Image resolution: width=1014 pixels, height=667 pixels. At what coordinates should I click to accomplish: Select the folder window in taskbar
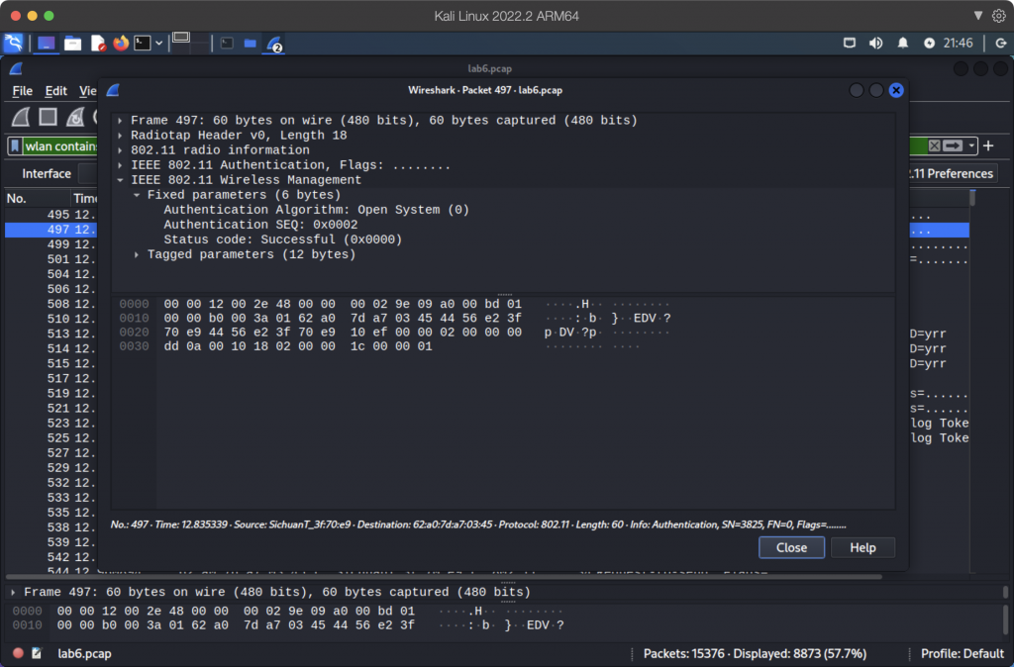pyautogui.click(x=251, y=44)
